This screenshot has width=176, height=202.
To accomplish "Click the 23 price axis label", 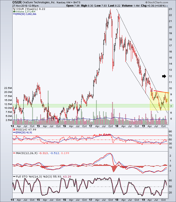I will (x=170, y=9).
